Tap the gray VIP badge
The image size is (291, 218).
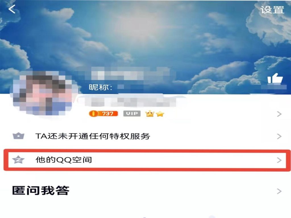(x=132, y=114)
